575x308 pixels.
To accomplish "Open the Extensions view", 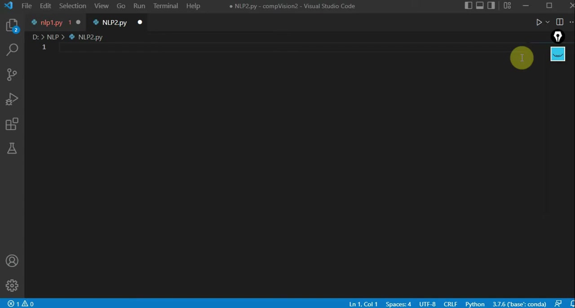I will pos(12,124).
